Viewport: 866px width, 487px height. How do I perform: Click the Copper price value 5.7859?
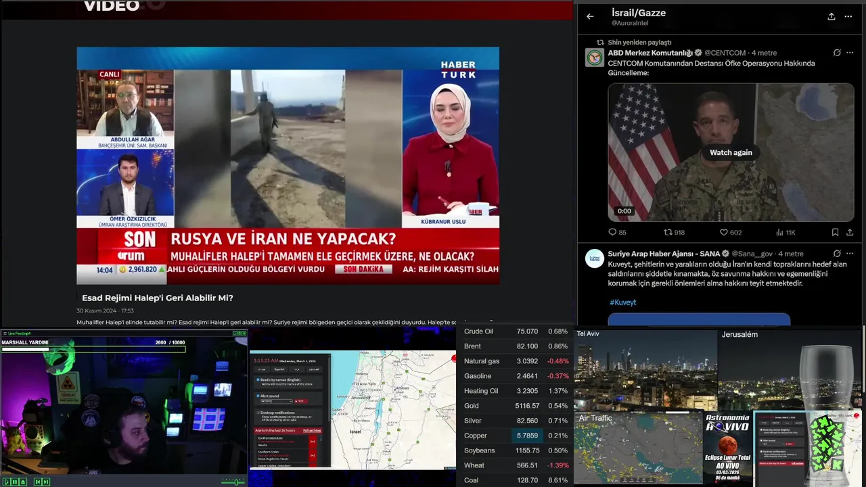527,436
